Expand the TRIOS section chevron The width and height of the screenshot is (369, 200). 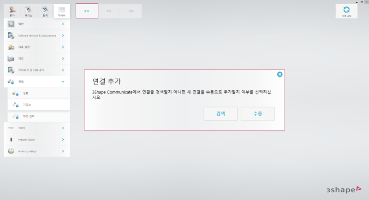point(63,128)
